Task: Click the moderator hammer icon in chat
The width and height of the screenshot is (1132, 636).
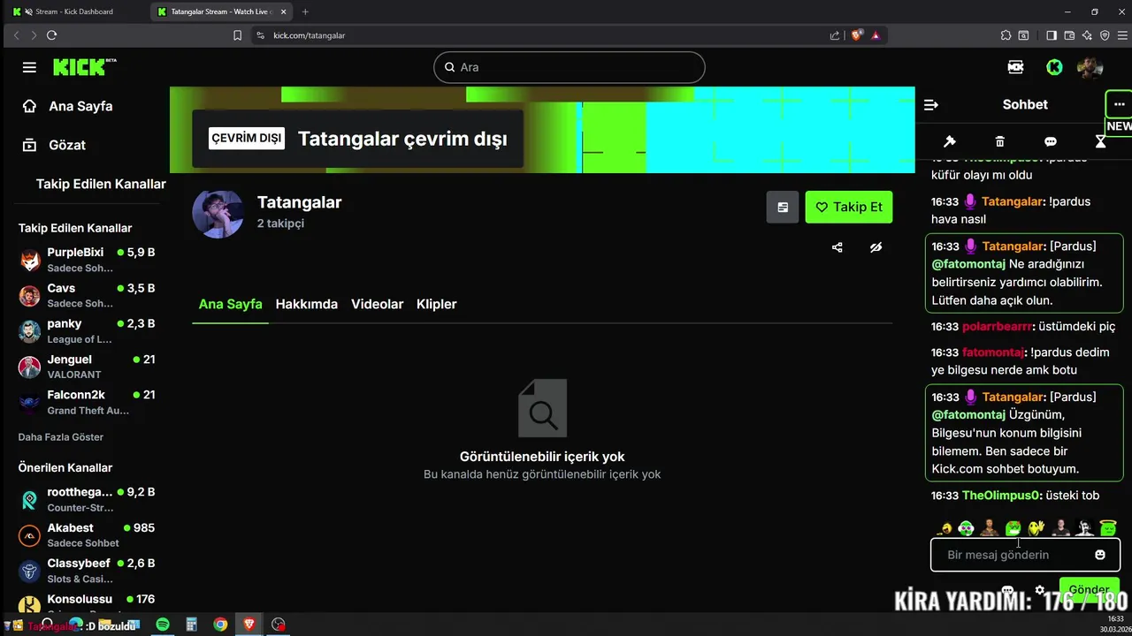Action: point(950,141)
